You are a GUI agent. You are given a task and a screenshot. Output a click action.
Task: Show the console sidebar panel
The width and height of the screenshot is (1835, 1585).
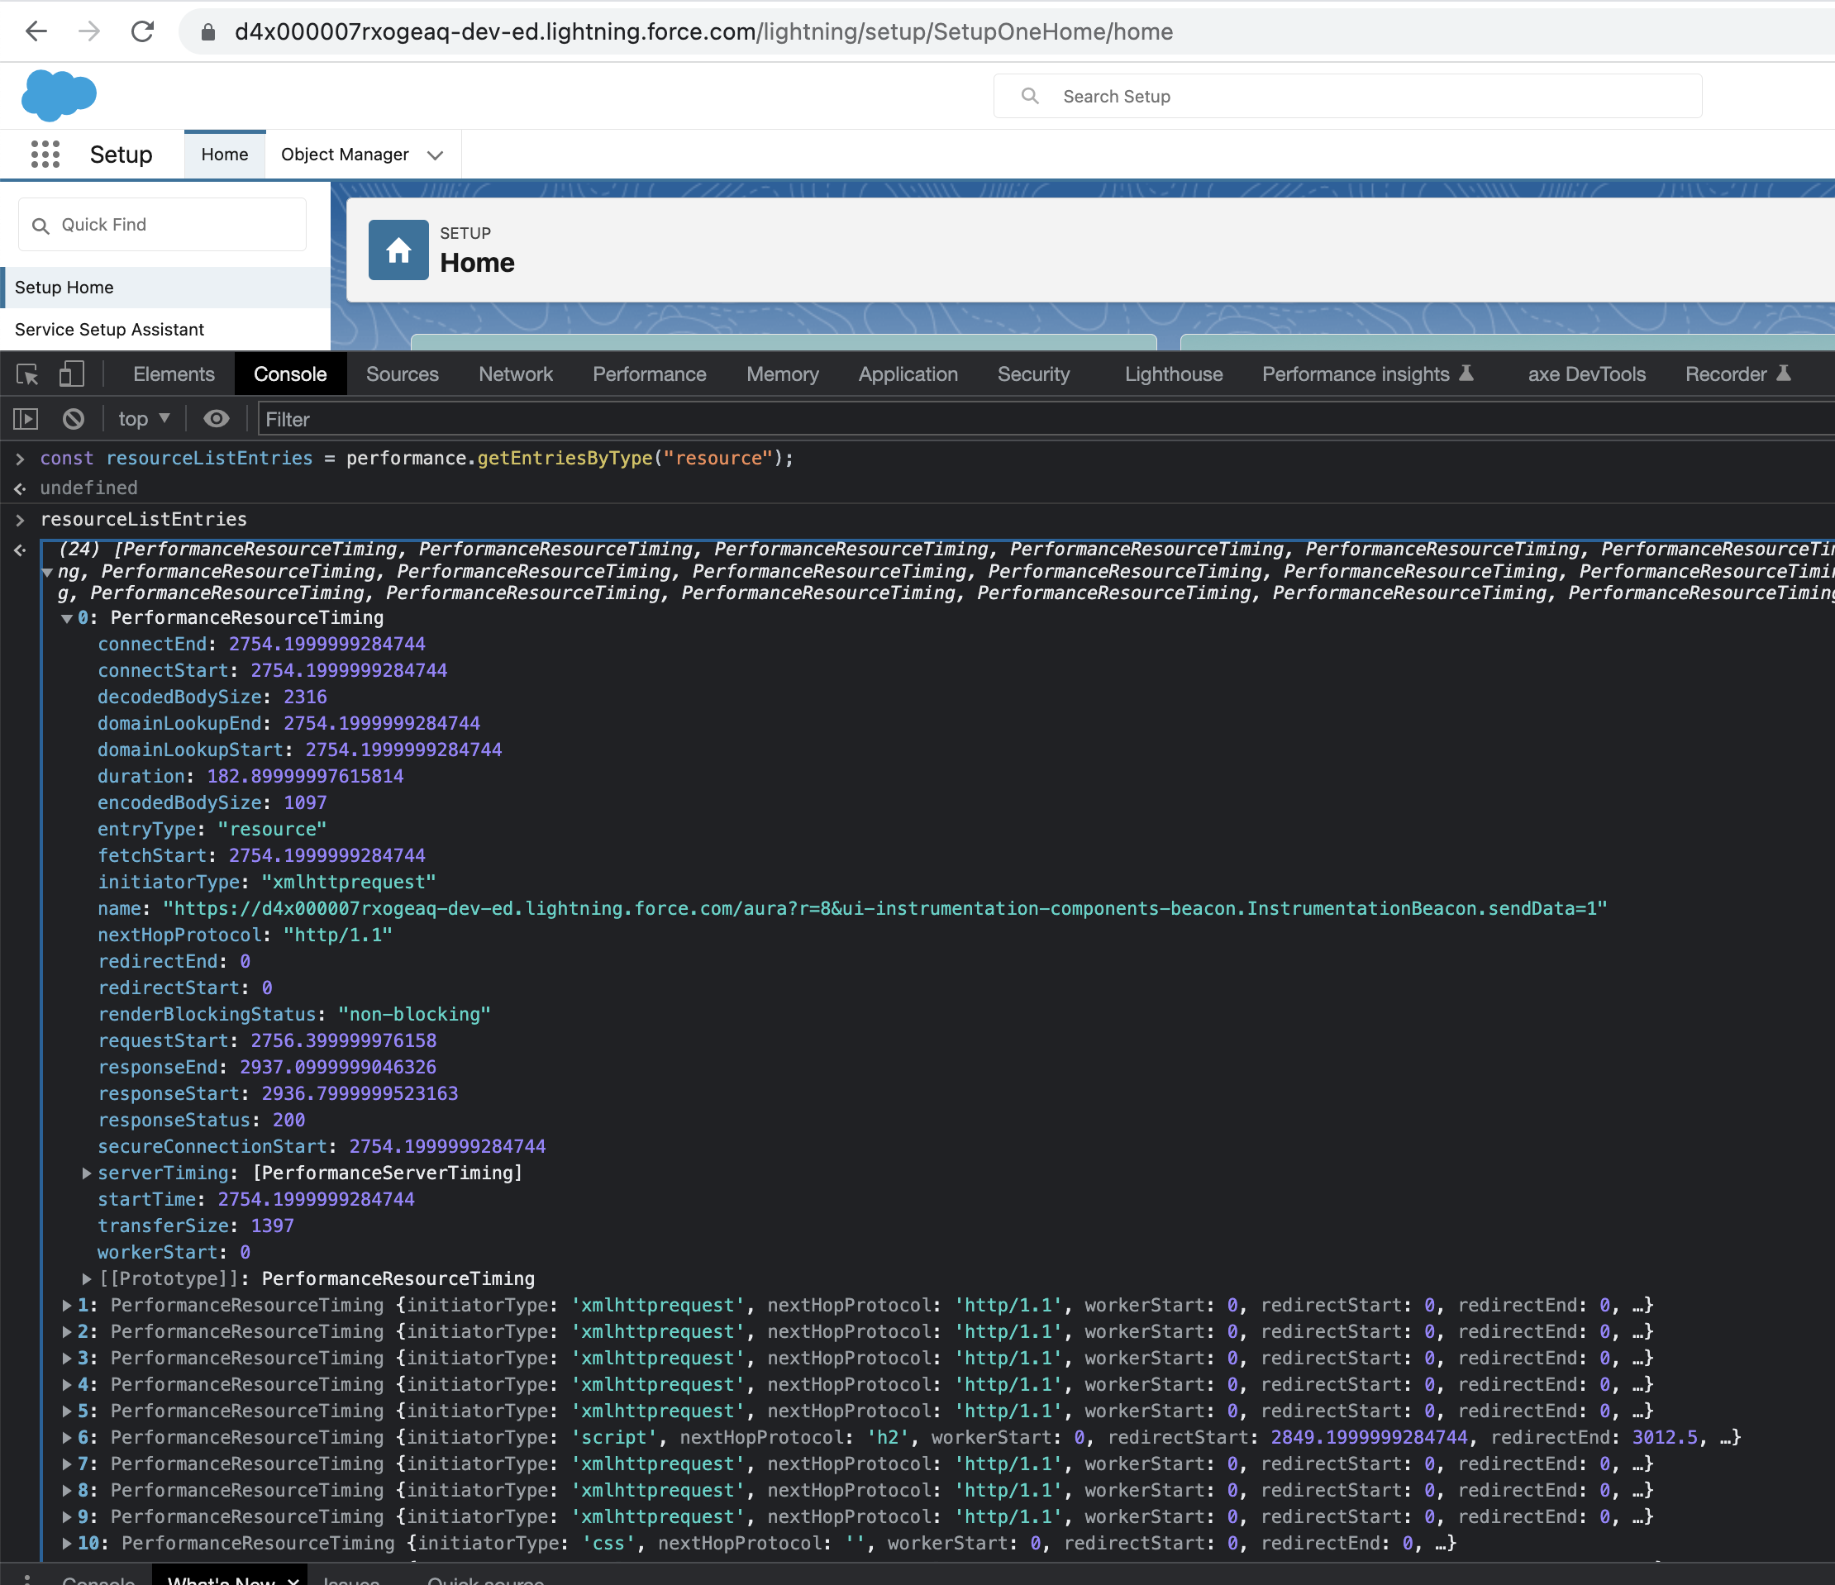click(x=26, y=419)
